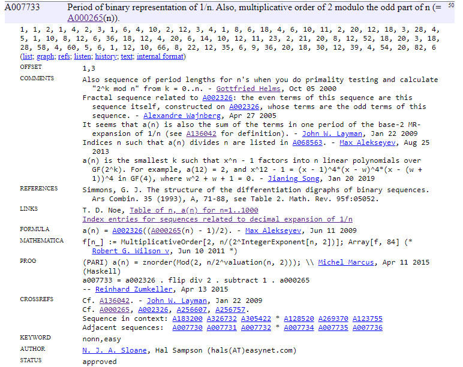Open A269370 sequence in context
The width and height of the screenshot is (463, 367).
click(x=333, y=319)
